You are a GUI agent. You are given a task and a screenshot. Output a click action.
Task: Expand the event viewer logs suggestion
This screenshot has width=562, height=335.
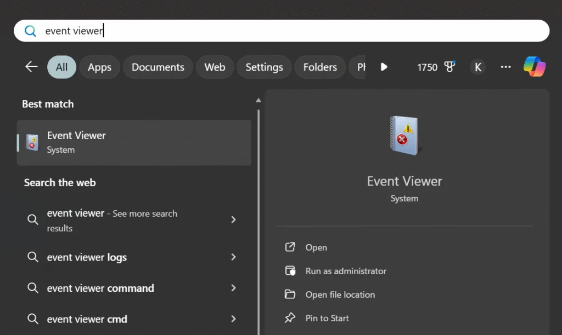[233, 257]
